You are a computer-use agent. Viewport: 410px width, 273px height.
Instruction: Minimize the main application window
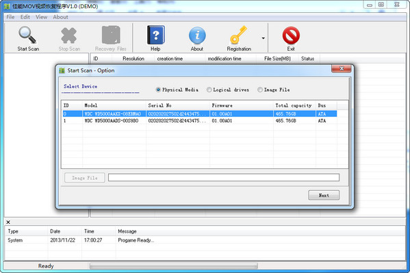tap(370, 5)
